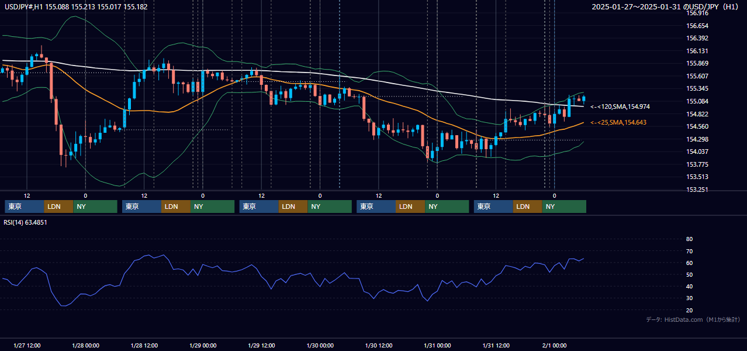The height and width of the screenshot is (351, 747).
Task: Click price axis value 154.560
Action: coord(697,126)
